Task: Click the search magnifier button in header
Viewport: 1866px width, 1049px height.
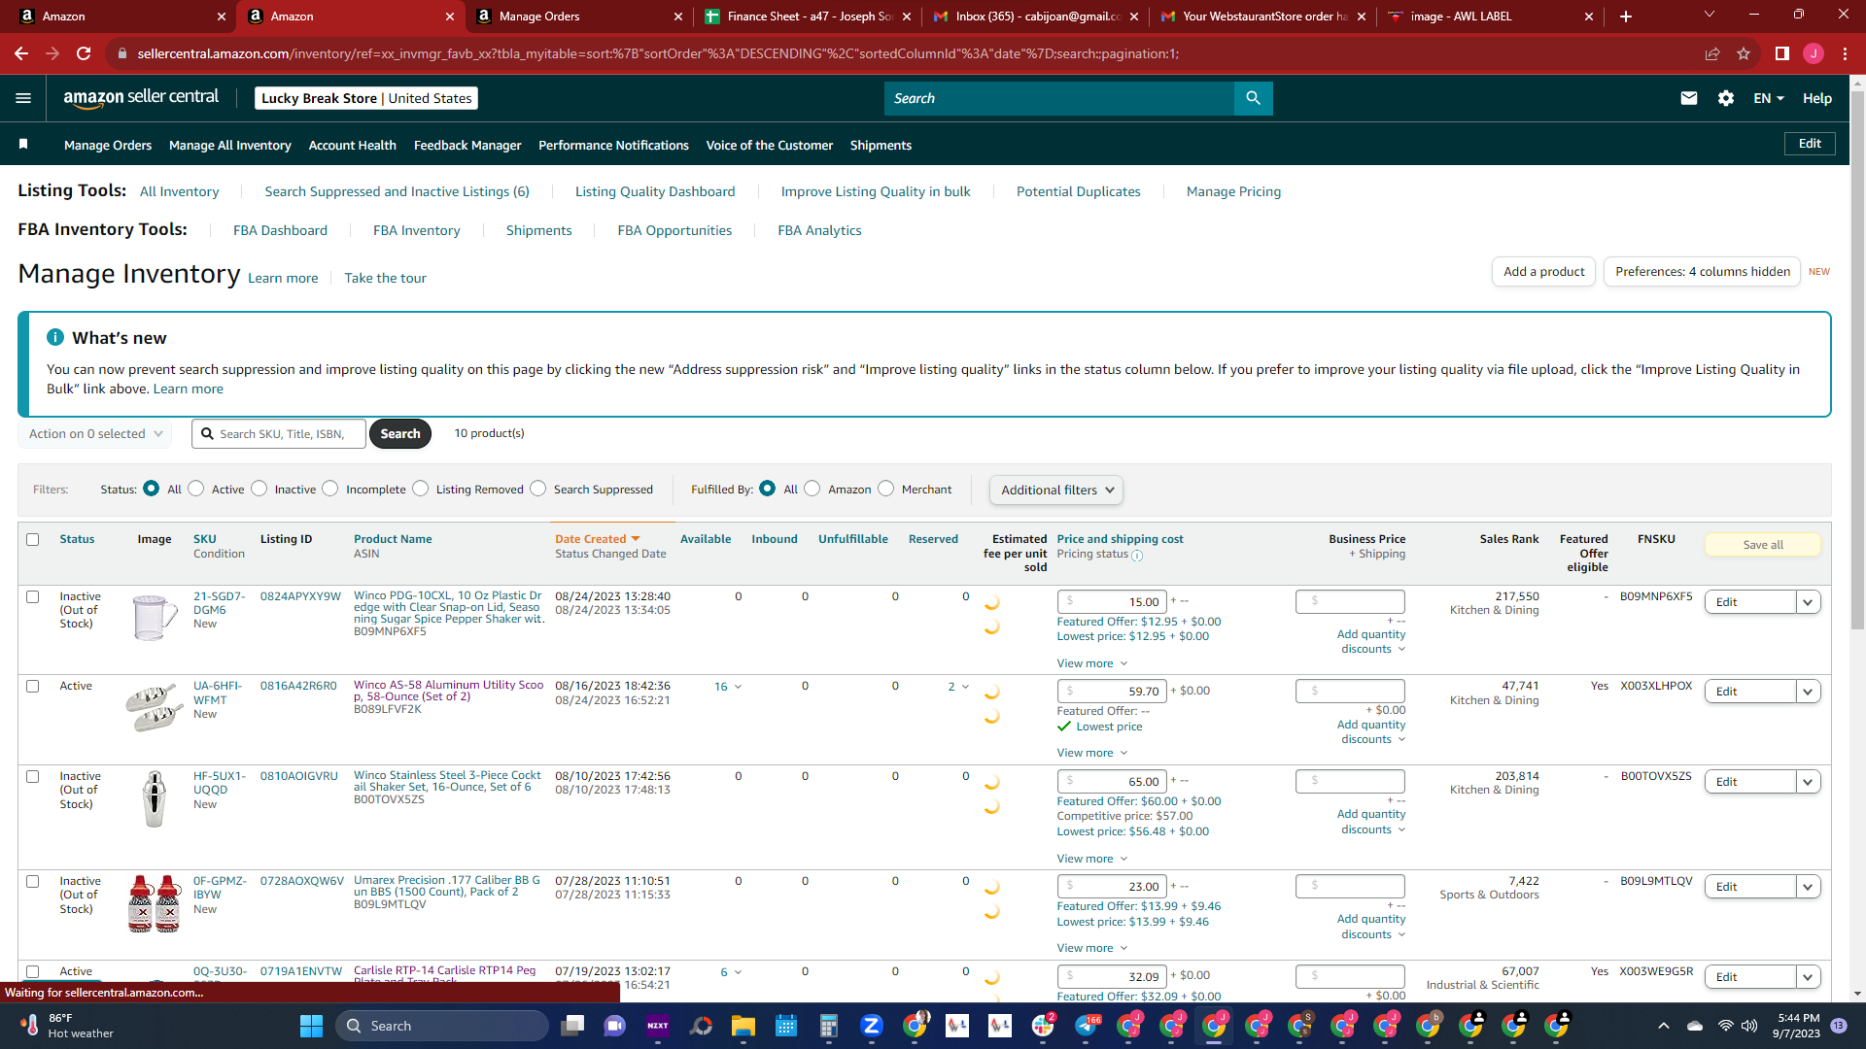Action: [1253, 98]
